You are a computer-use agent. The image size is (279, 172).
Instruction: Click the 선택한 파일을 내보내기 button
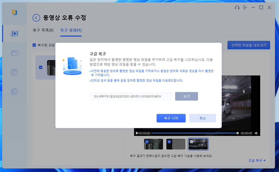249,45
